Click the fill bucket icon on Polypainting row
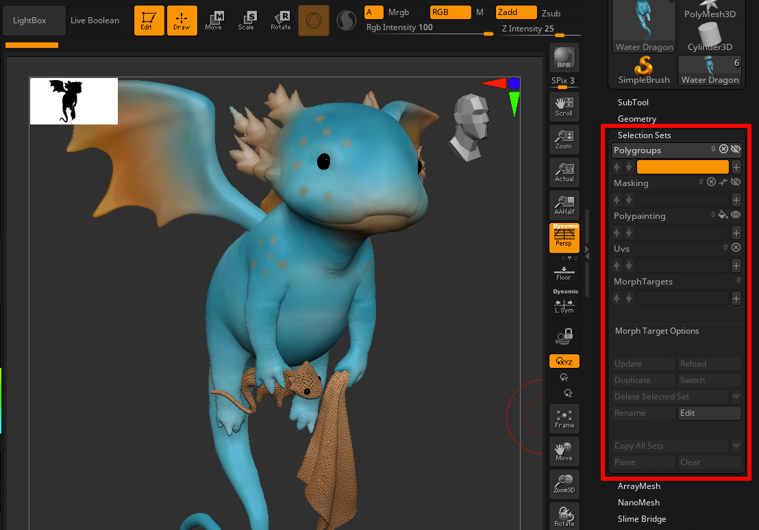Viewport: 759px width, 530px height. 723,215
